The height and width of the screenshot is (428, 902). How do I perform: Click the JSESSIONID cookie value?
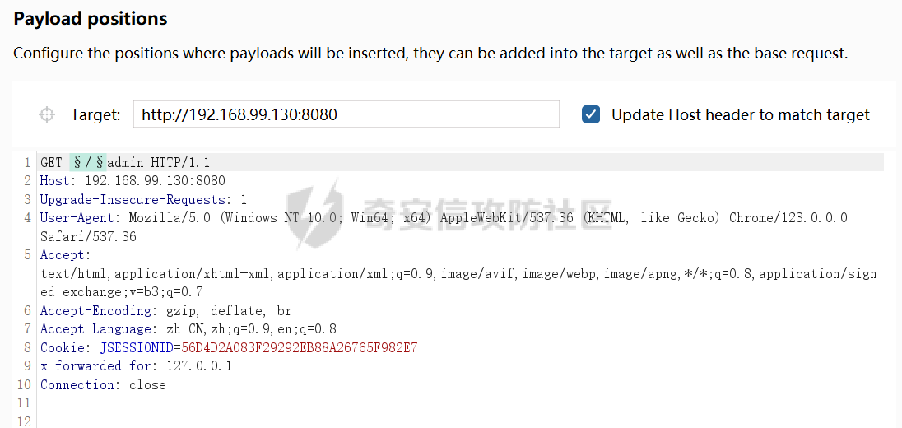(299, 348)
